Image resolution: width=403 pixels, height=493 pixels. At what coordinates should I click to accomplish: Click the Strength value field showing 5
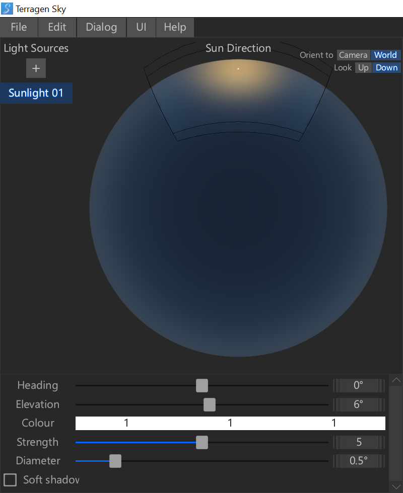pos(359,442)
